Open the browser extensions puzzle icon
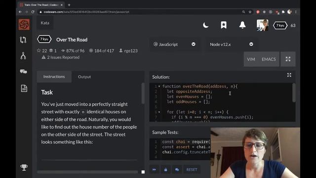This screenshot has width=316, height=178. pyautogui.click(x=283, y=12)
